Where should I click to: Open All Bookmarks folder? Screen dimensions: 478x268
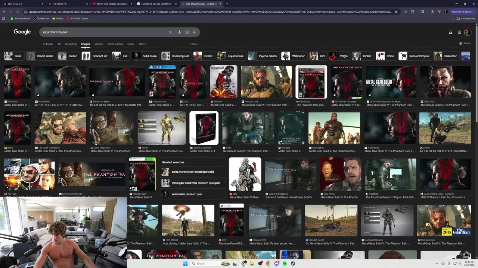[466, 18]
